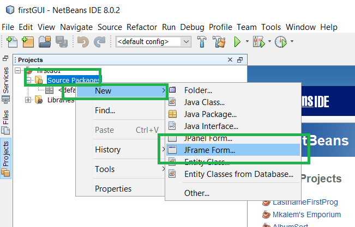355x227 pixels.
Task: Switch to the Files side tab
Action: [x=5, y=122]
